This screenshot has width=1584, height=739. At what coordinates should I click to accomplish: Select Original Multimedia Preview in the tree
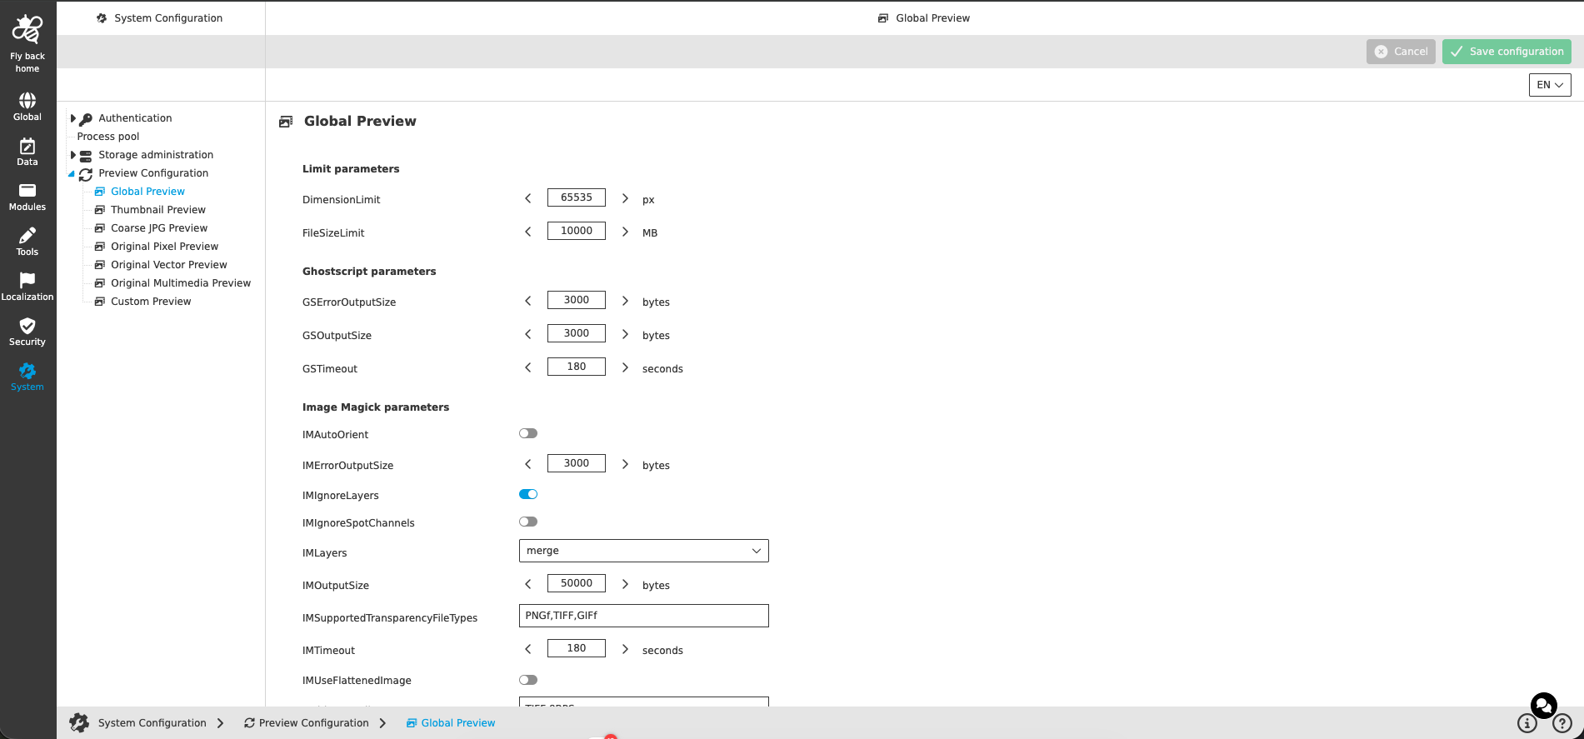pos(181,283)
